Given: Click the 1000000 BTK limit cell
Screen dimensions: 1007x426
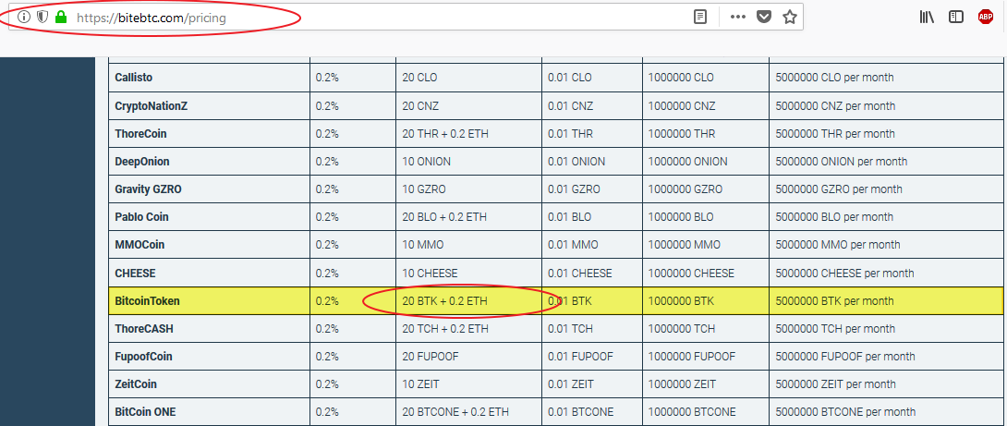Looking at the screenshot, I should 706,300.
